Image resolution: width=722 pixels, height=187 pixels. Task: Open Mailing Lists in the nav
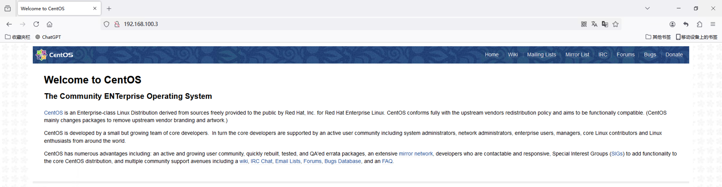point(541,55)
